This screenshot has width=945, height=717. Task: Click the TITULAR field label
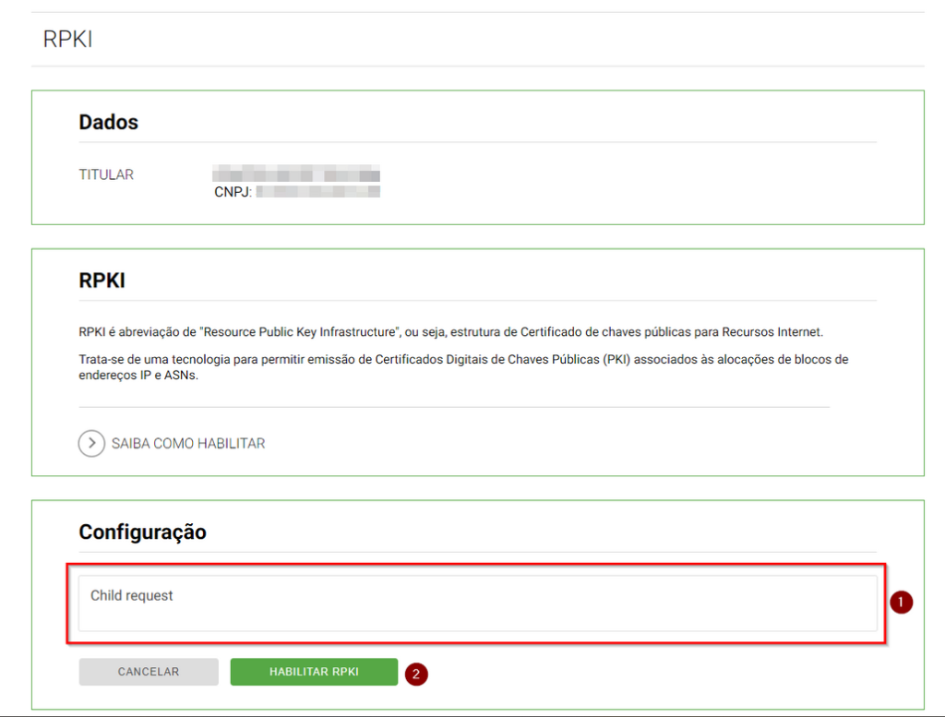pos(106,174)
